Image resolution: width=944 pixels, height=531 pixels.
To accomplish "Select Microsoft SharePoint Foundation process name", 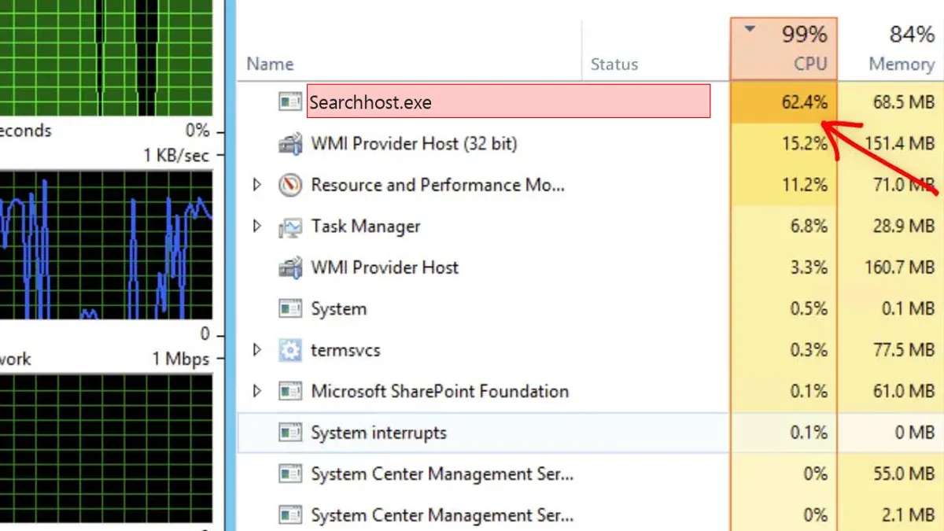I will click(x=440, y=391).
